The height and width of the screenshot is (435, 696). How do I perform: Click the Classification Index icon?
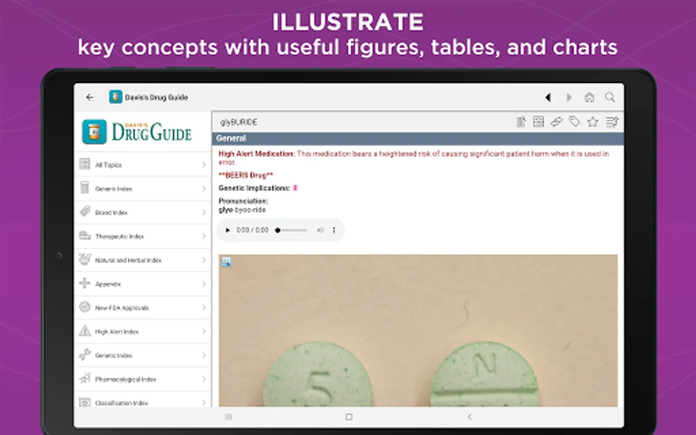coord(85,402)
